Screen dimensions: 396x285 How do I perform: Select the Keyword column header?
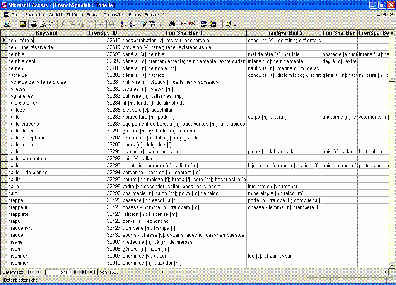click(x=46, y=33)
